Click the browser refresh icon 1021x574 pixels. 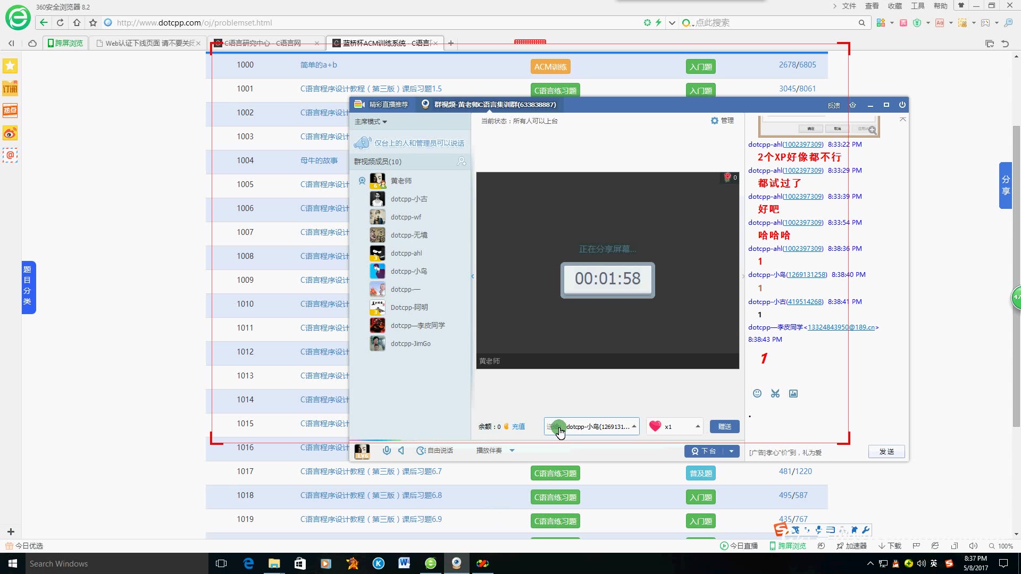pyautogui.click(x=60, y=22)
